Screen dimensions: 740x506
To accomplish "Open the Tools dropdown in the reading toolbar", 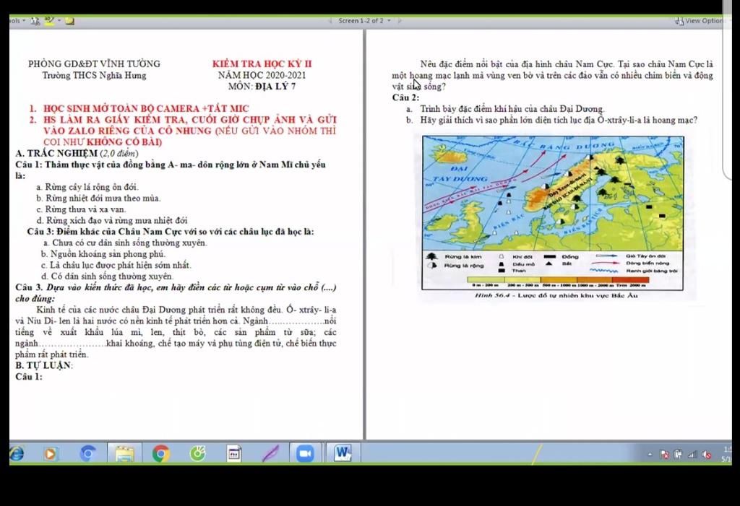I will [17, 21].
